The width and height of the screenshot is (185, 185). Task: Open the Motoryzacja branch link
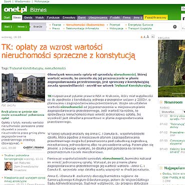(x=116, y=28)
